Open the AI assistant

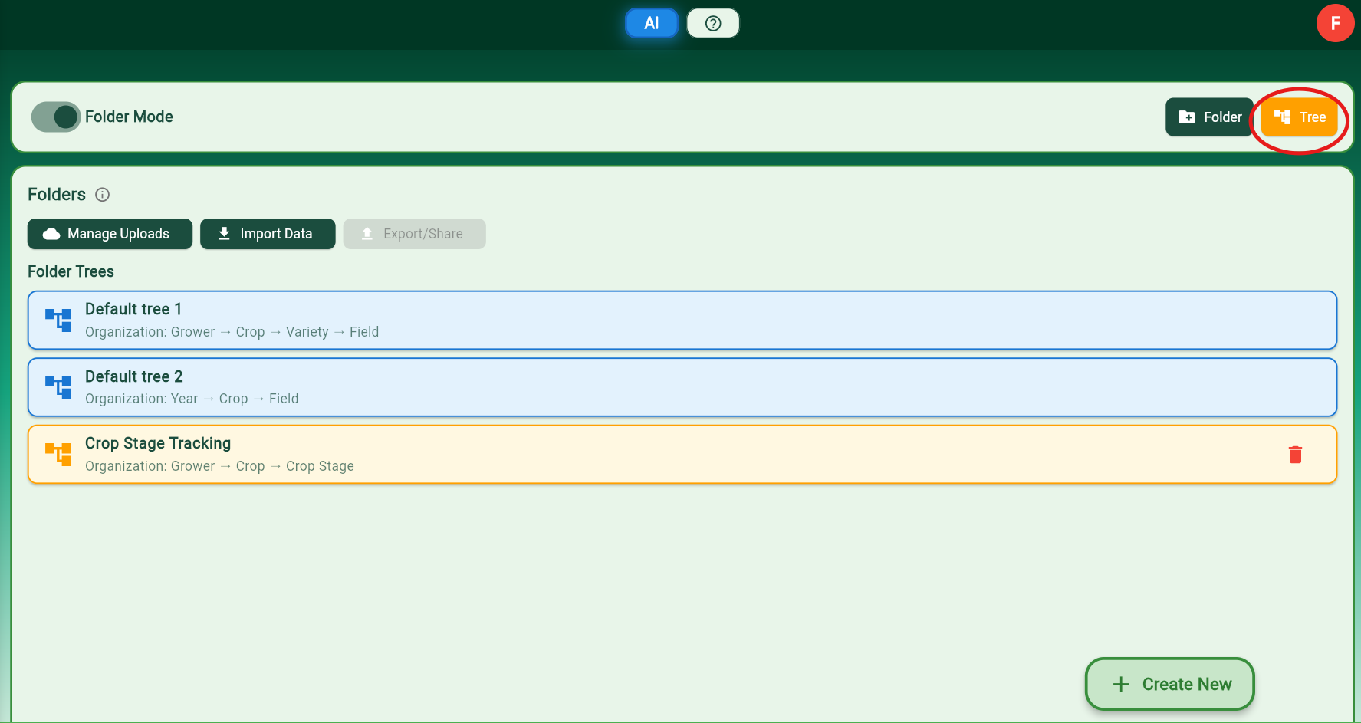[651, 23]
